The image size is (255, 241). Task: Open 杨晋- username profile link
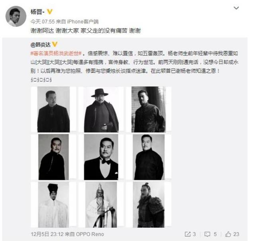point(37,12)
